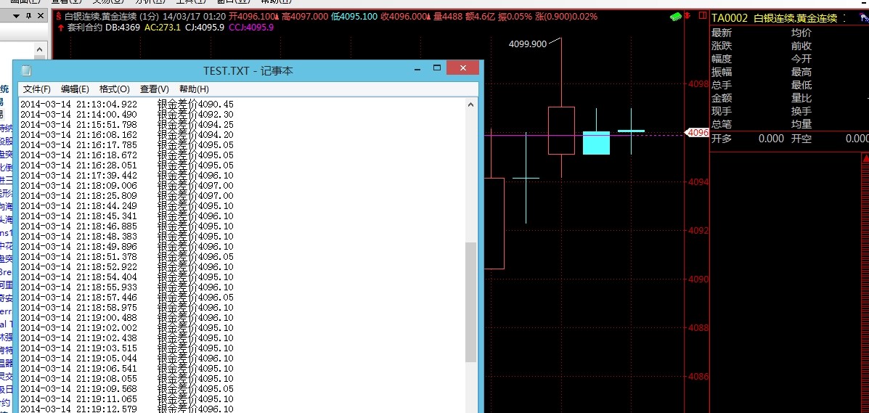869x413 pixels.
Task: Click the red split-panel icon left of TA0002
Action: click(x=701, y=16)
